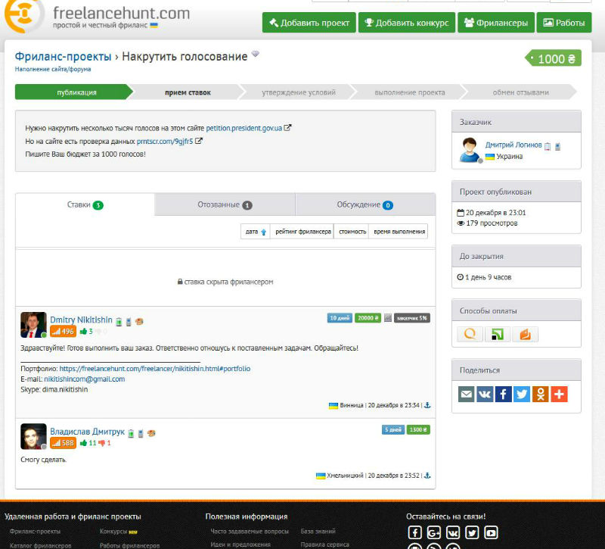
Task: Click anchor permalink icon on Nikitishin's bid
Action: click(427, 405)
